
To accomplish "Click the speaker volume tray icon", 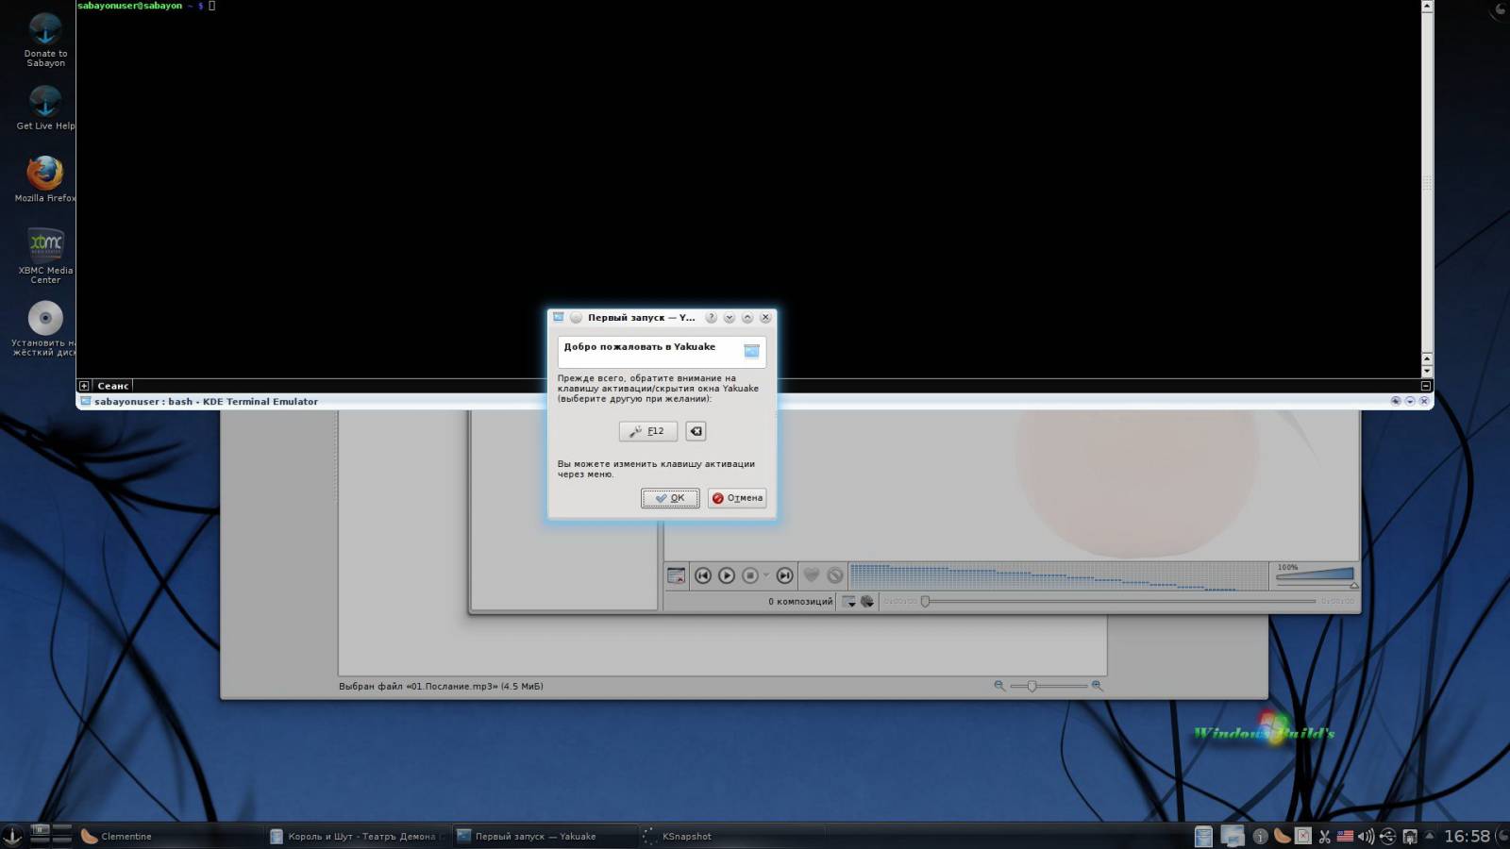I will (x=1367, y=837).
